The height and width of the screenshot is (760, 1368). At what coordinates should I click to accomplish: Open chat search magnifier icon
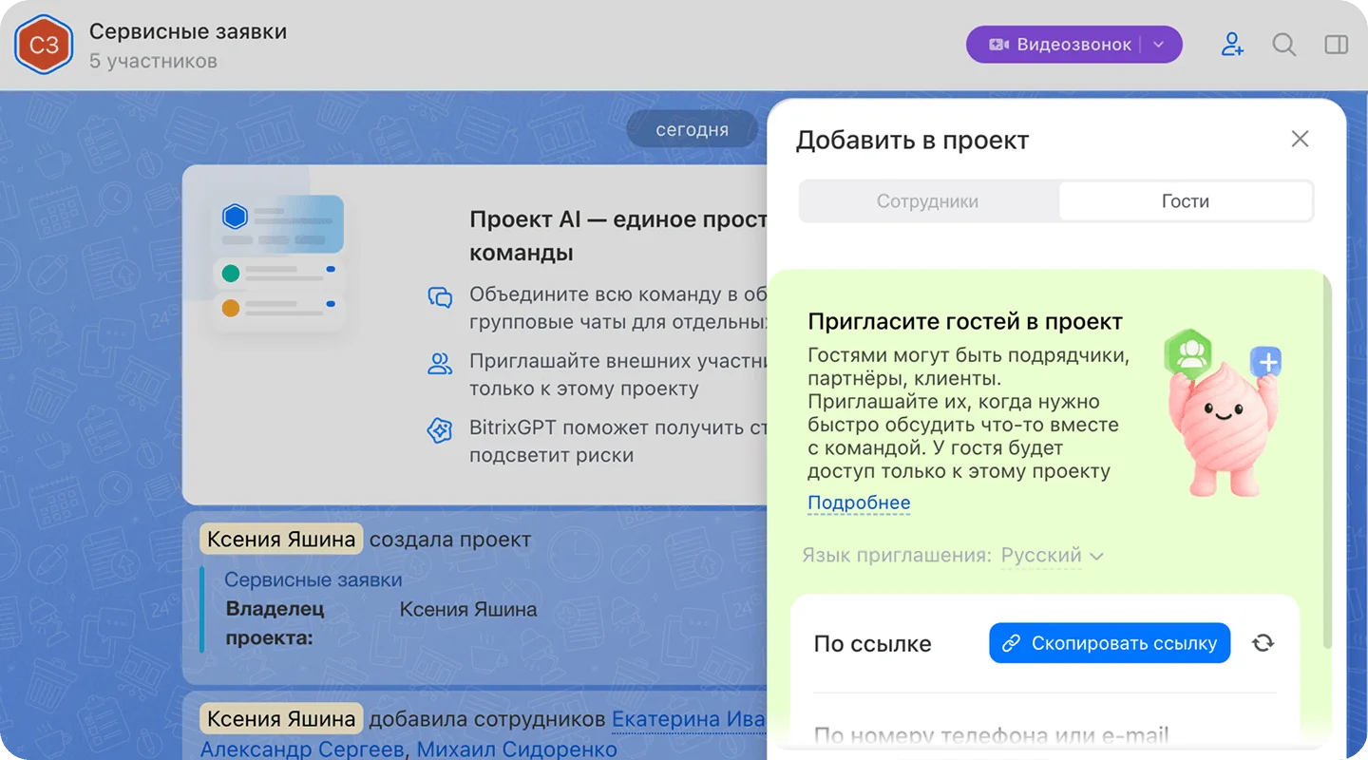1284,45
